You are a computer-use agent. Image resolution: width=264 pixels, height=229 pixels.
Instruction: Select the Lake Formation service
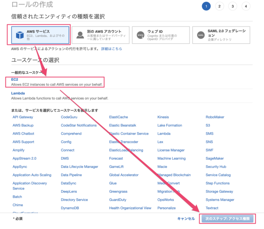(x=170, y=125)
